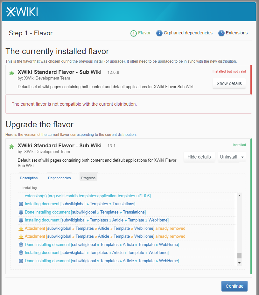
Task: Click the version number '13.1'
Action: point(111,146)
